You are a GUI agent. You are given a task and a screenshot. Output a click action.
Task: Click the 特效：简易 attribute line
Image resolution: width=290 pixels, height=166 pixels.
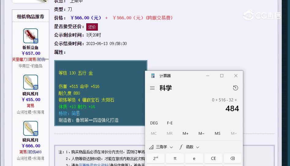point(69,113)
